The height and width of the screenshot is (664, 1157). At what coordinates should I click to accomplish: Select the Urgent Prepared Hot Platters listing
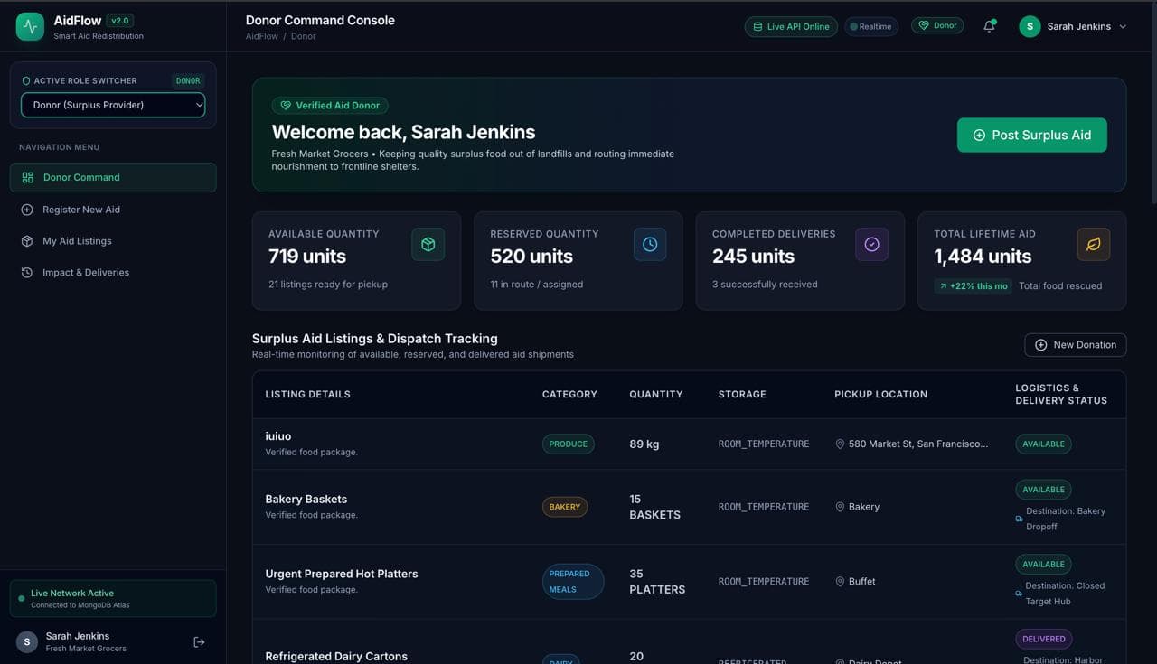pyautogui.click(x=341, y=574)
